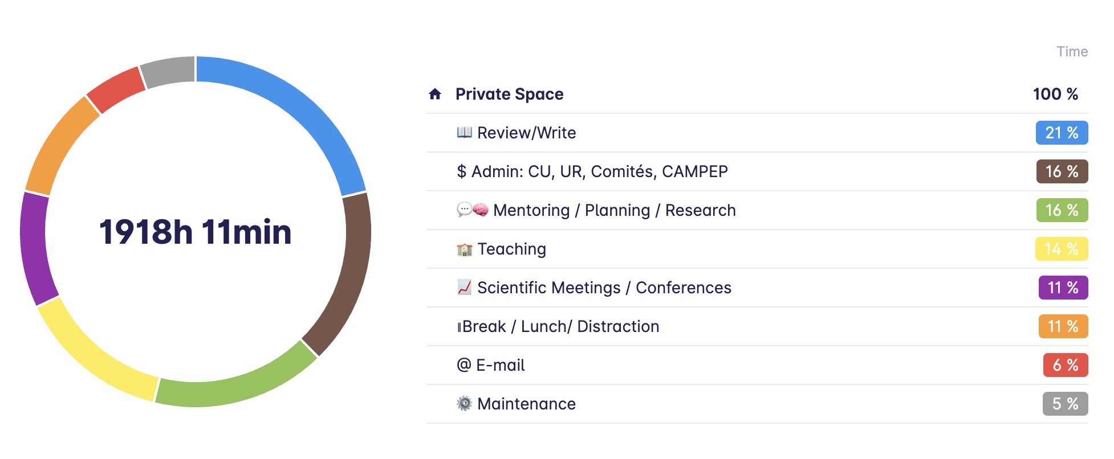Select the blue 21 % badge

(1061, 133)
